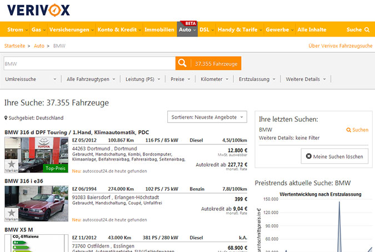Click the price 399 € on second listing
This screenshot has width=375, height=252.
pos(241,199)
